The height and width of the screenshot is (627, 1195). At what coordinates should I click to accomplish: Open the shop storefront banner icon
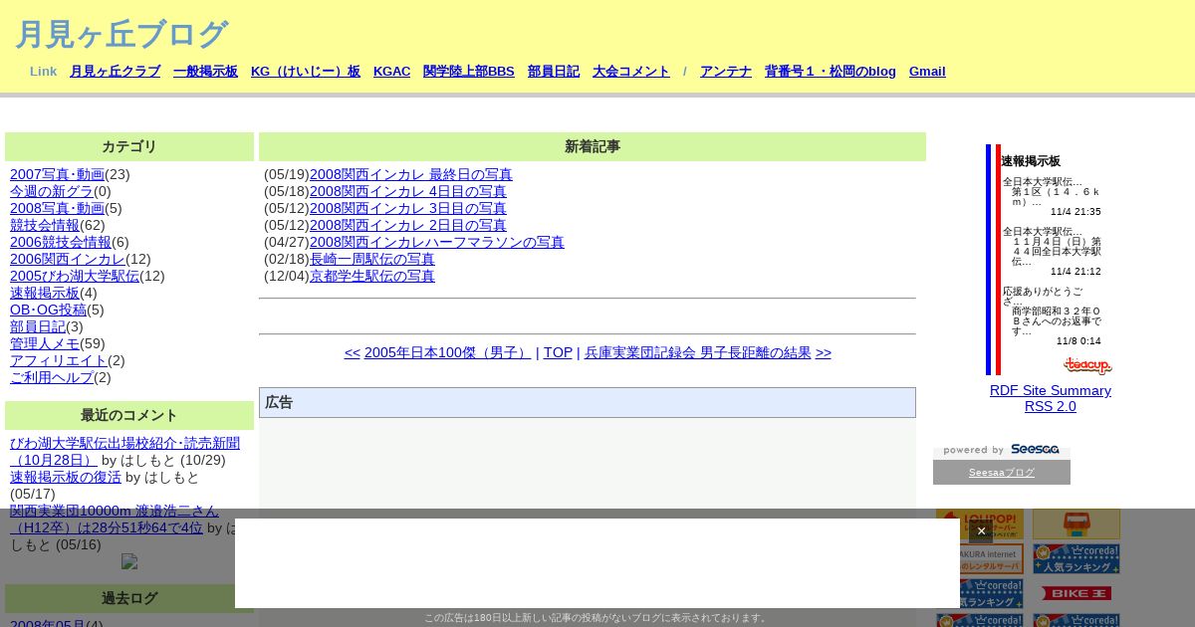(1076, 524)
